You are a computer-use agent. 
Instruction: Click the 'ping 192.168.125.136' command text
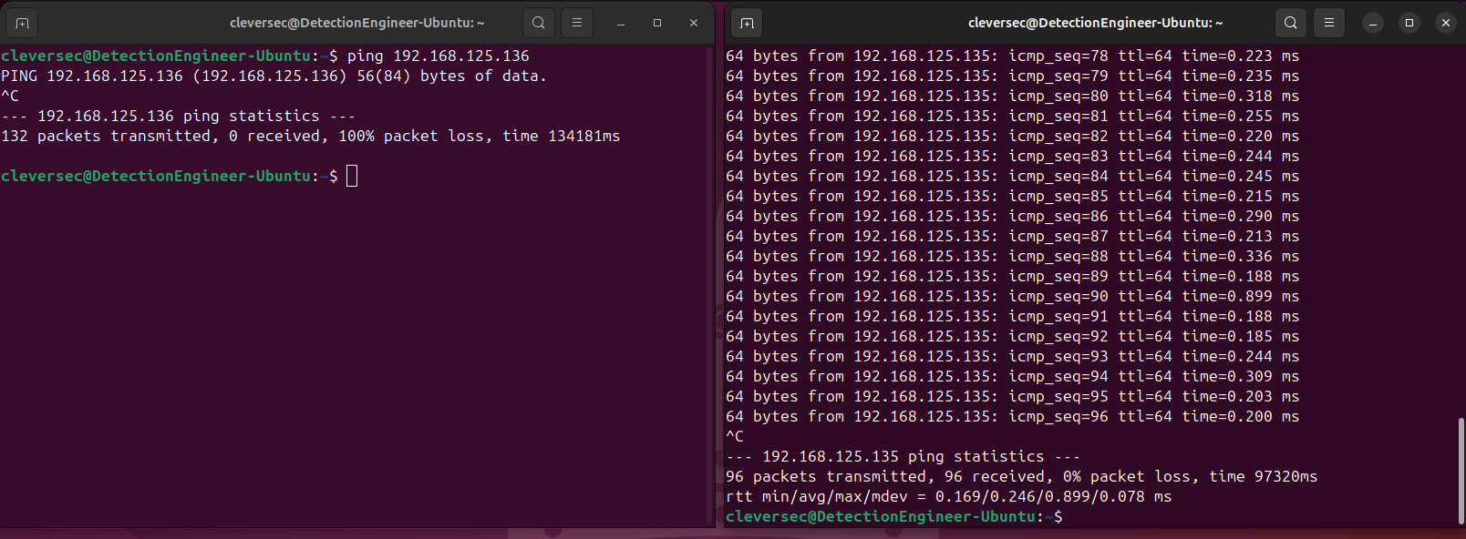(438, 56)
